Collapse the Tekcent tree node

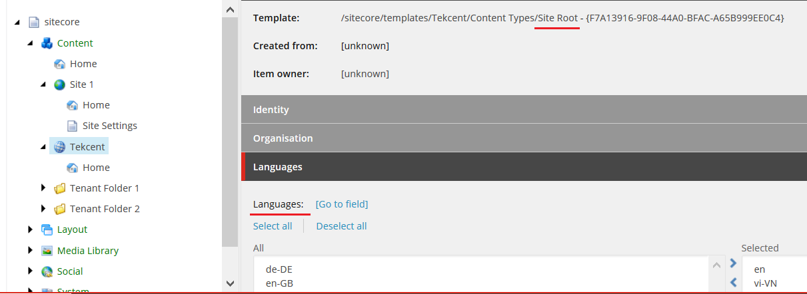click(x=43, y=147)
